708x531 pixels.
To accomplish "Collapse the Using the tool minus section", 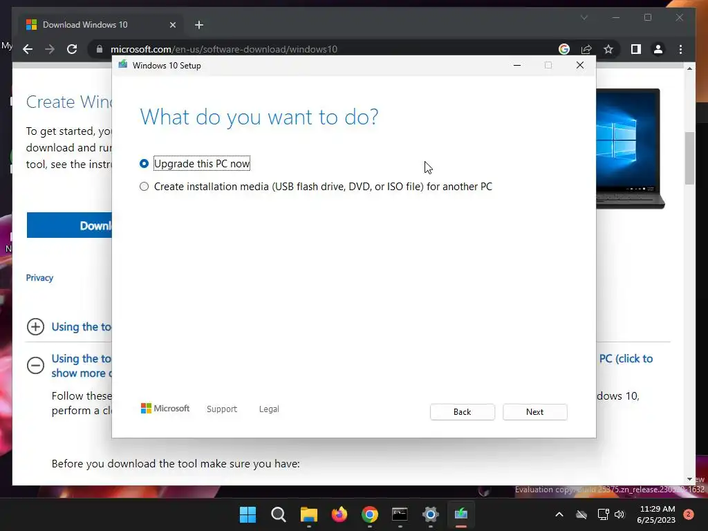I will coord(35,365).
